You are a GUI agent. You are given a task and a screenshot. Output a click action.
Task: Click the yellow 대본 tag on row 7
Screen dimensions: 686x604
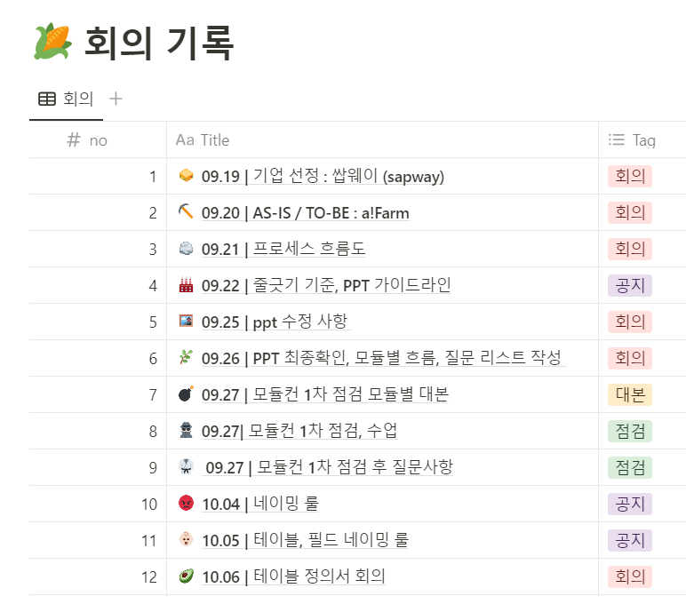click(x=630, y=394)
